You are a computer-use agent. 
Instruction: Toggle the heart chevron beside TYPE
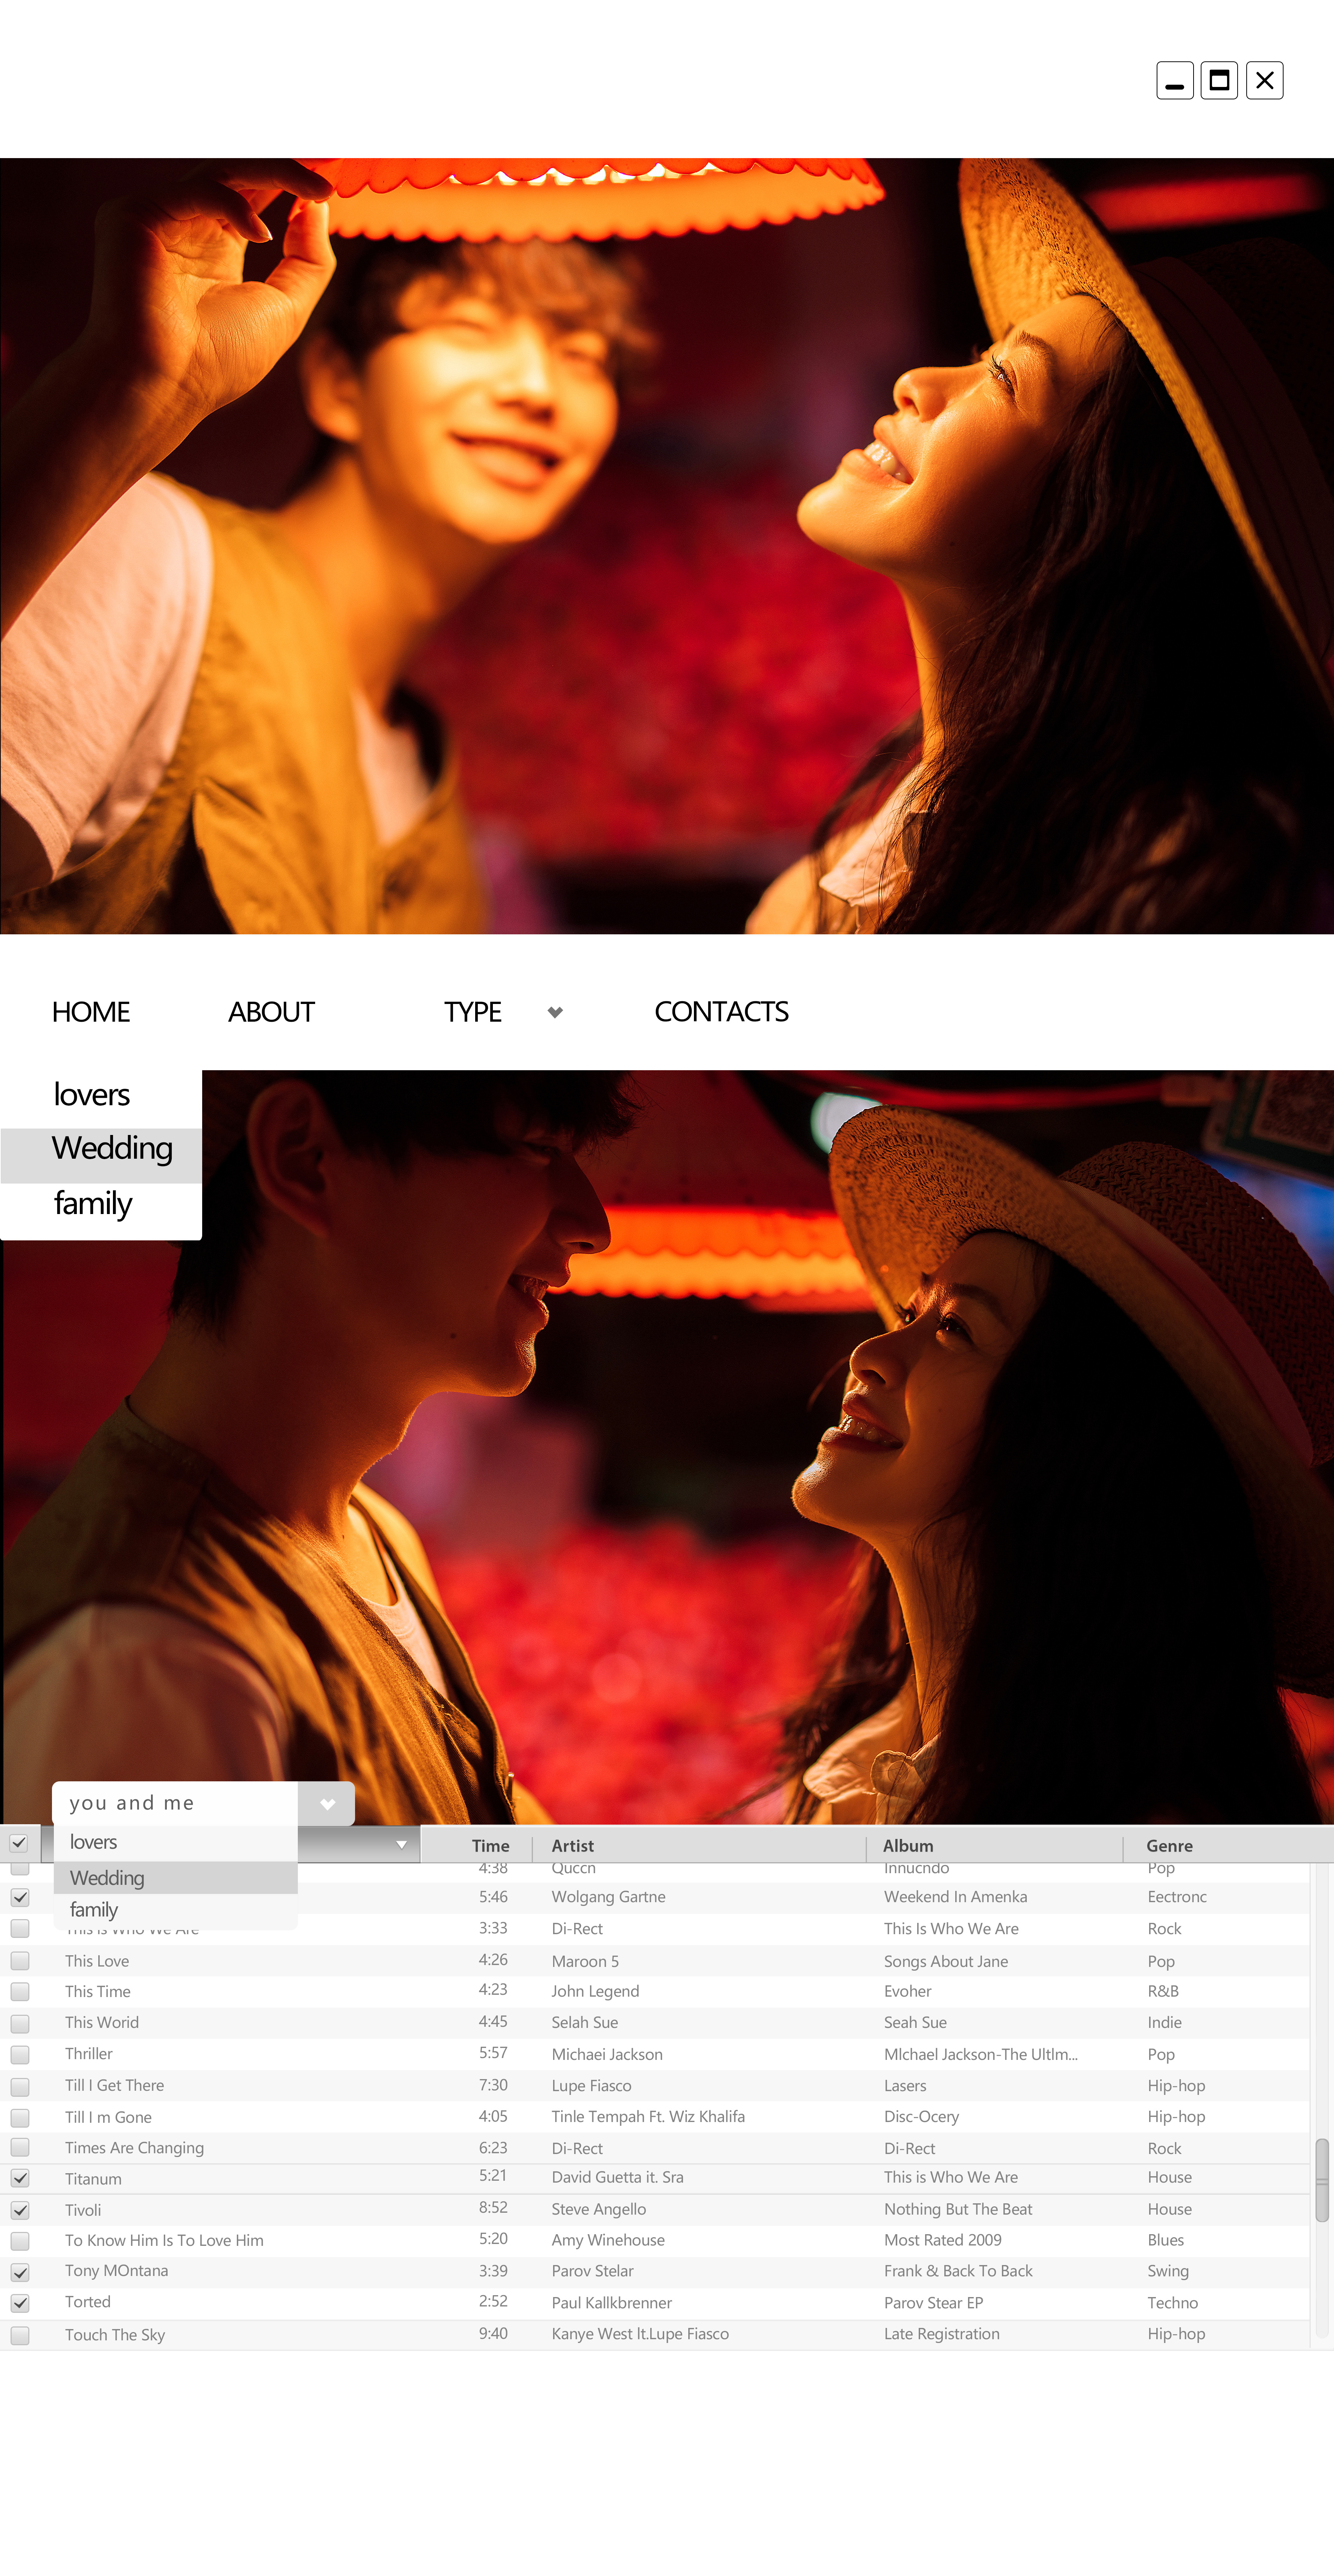[555, 1012]
